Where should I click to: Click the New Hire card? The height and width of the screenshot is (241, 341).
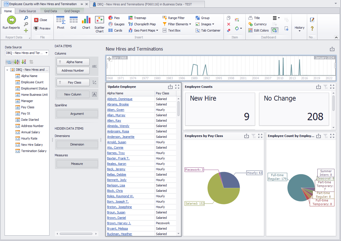point(220,109)
